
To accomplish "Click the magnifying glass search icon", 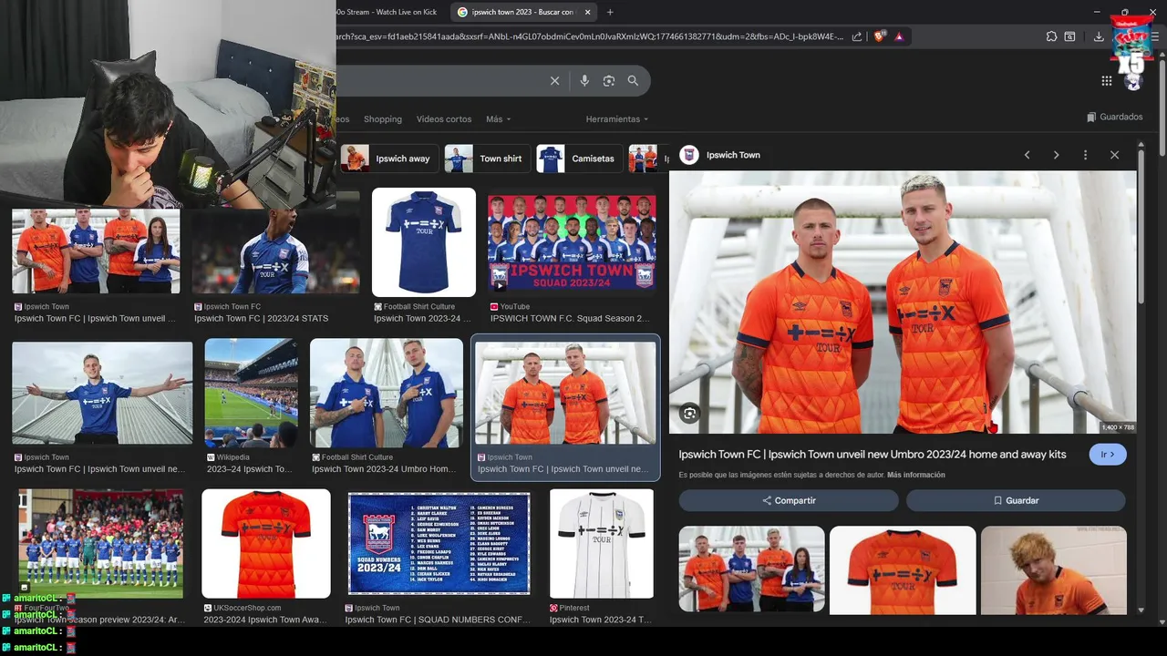I will pyautogui.click(x=633, y=81).
